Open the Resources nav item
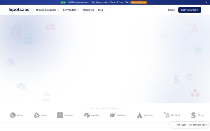The width and height of the screenshot is (210, 131). click(88, 10)
